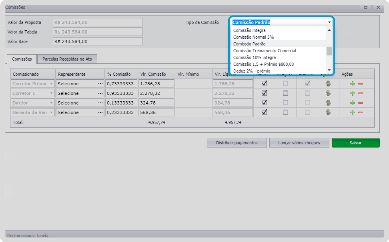Click the dollar icon in Corretor Prêmio row
389x242 pixels.
pos(328,84)
